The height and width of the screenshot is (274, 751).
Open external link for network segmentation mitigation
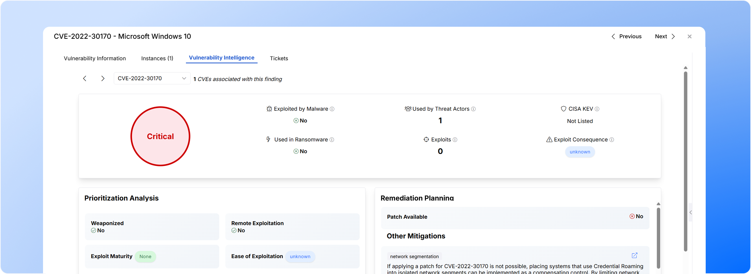634,255
